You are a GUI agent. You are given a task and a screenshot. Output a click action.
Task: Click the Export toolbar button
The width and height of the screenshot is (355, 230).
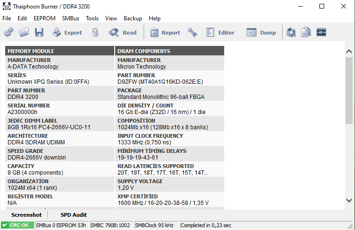(67, 33)
